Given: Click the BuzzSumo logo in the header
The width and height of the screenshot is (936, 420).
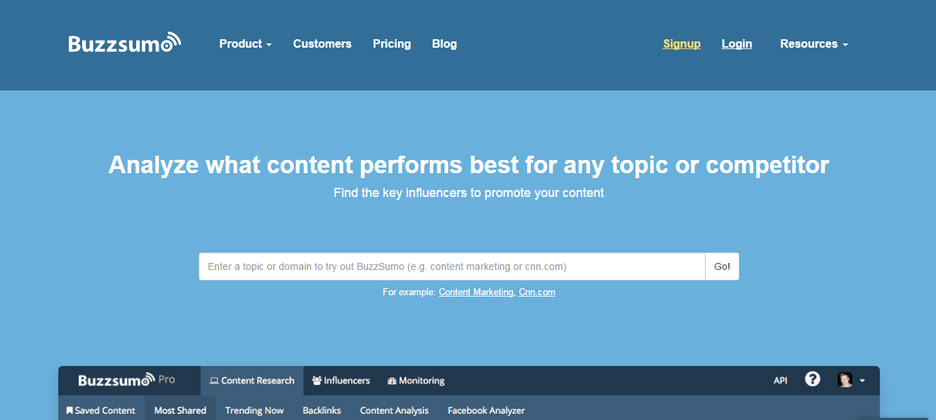Looking at the screenshot, I should [124, 43].
